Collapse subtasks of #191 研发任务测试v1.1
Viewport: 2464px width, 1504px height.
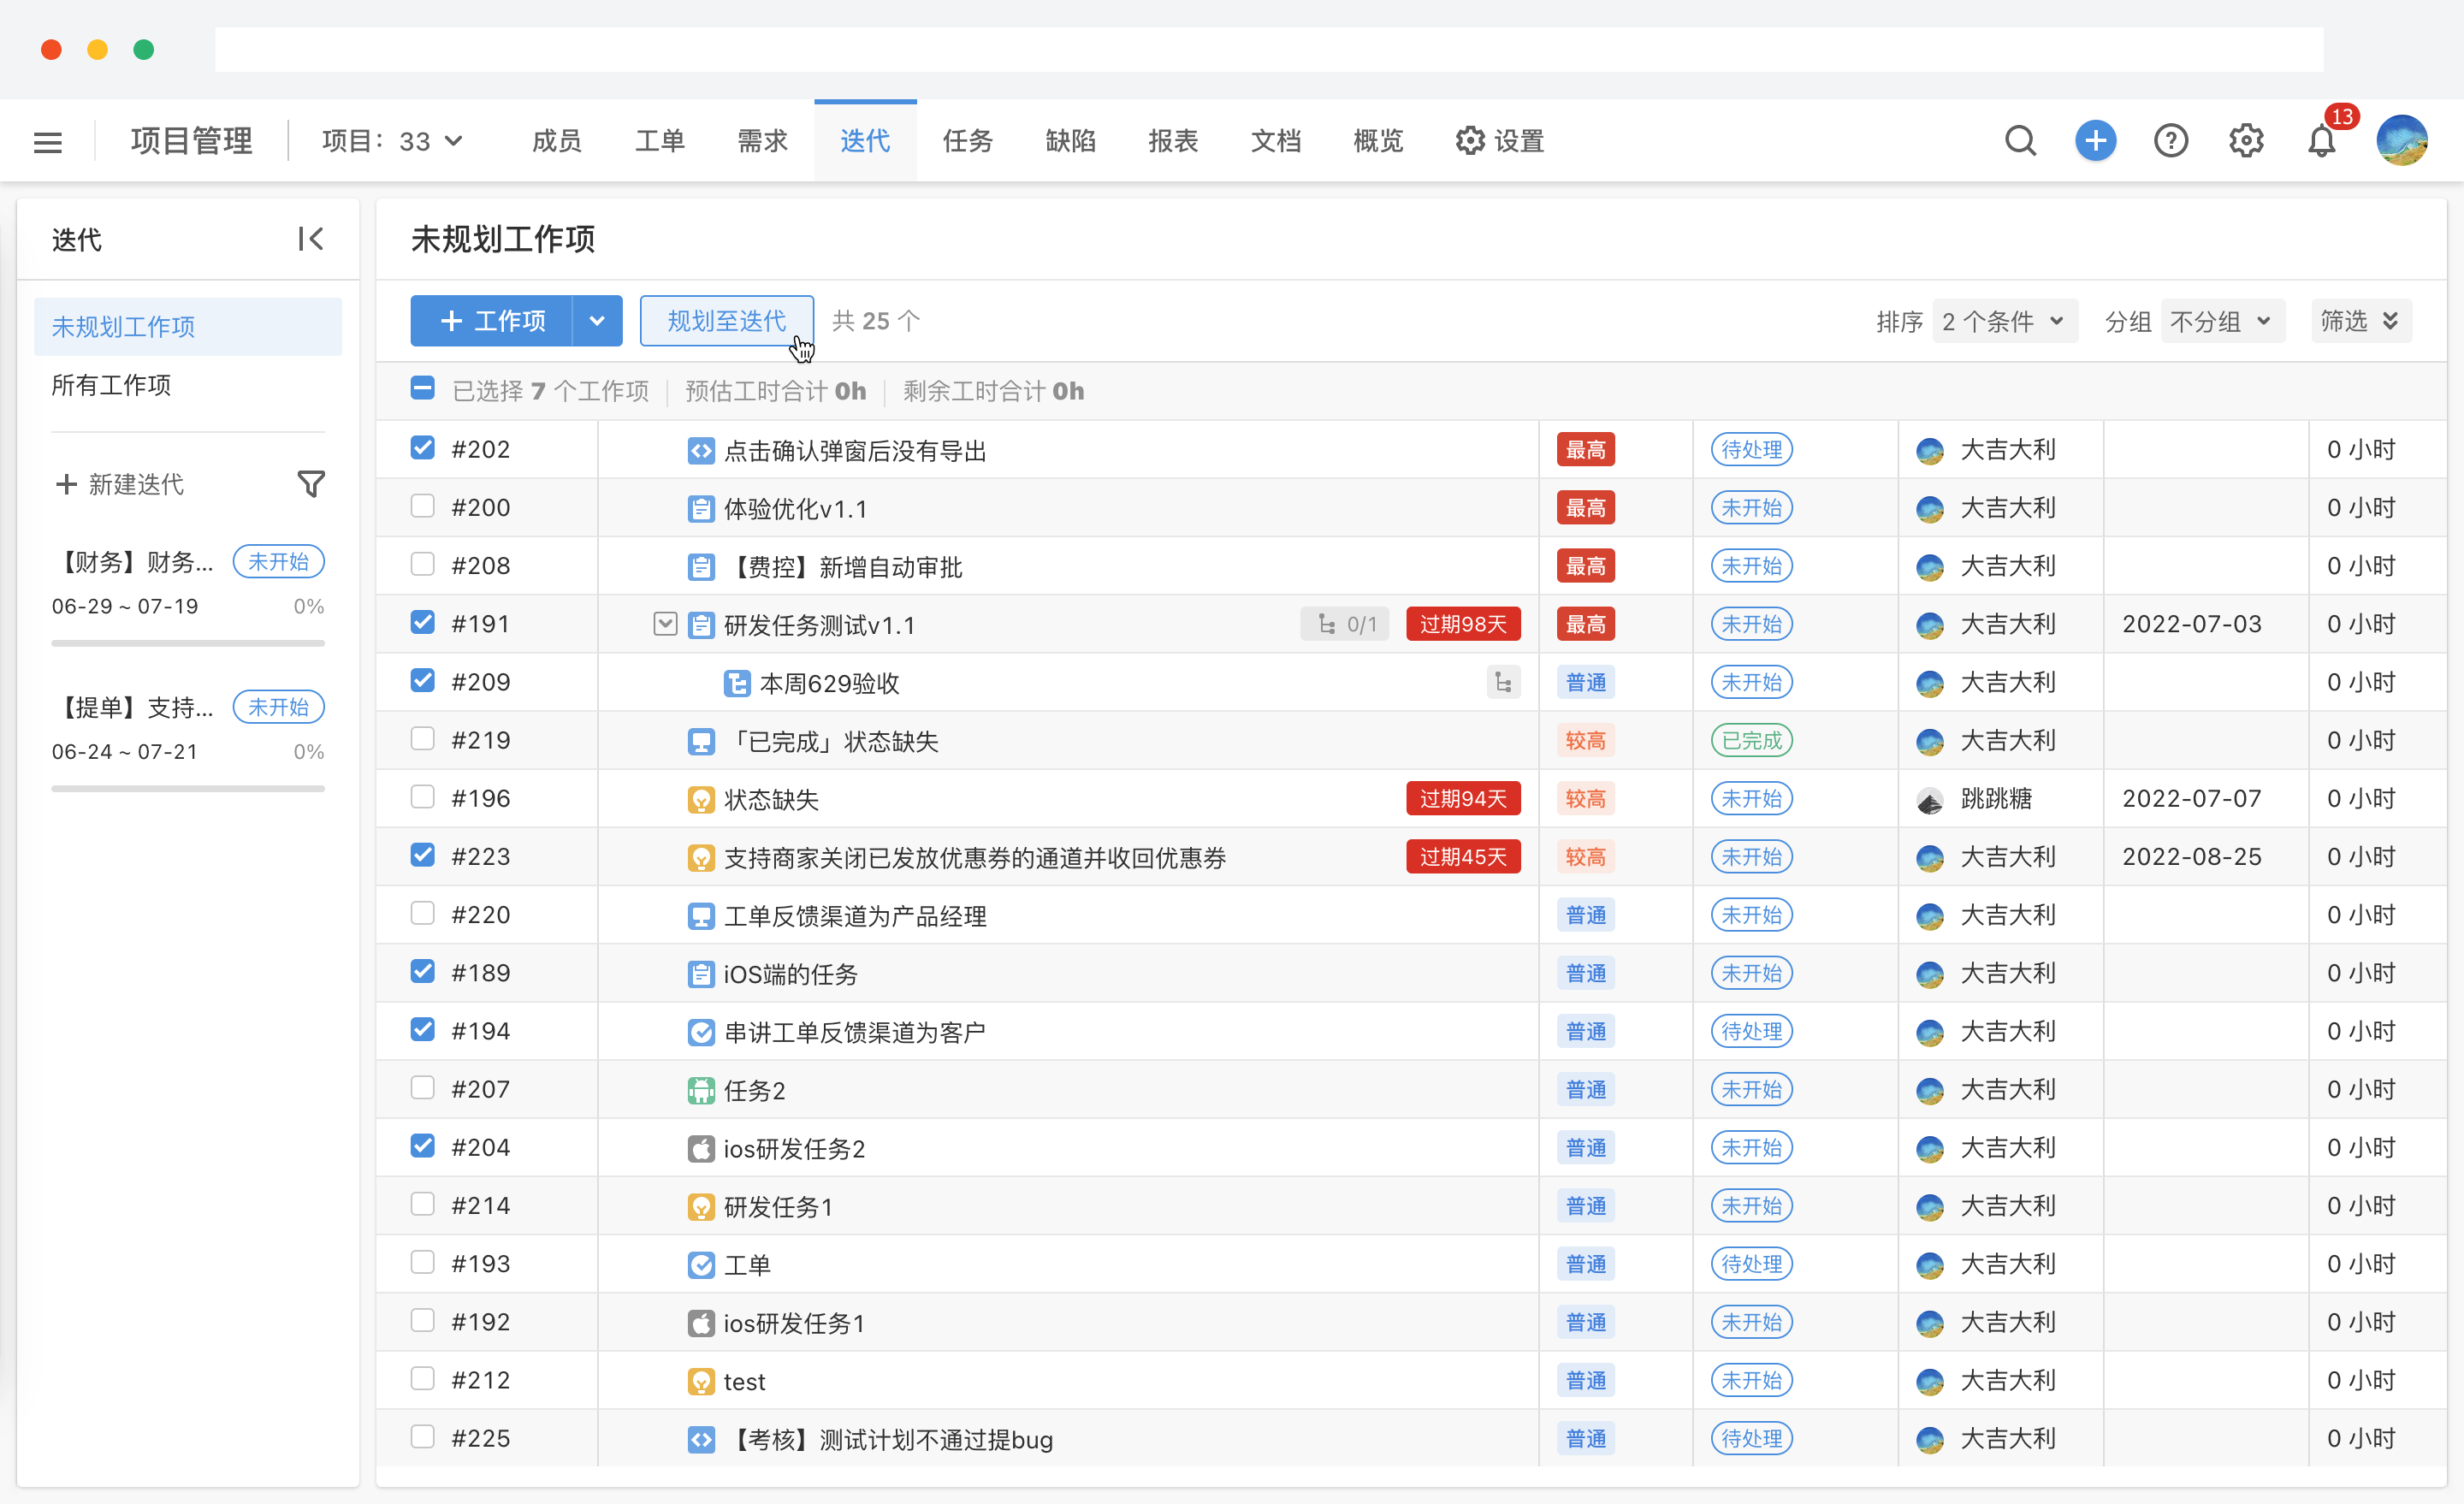(664, 623)
